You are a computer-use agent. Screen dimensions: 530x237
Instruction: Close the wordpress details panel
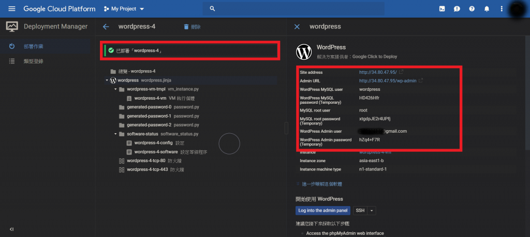297,27
